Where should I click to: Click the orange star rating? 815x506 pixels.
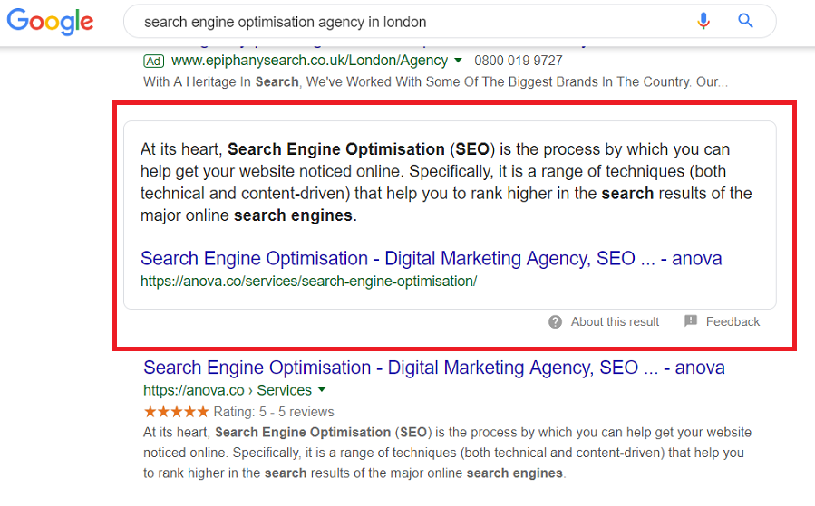176,412
